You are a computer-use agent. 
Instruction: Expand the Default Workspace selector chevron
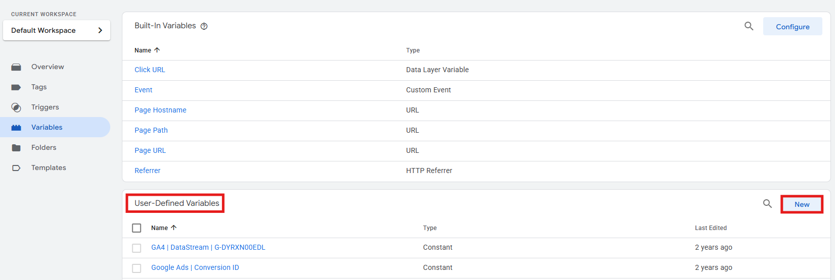click(100, 30)
